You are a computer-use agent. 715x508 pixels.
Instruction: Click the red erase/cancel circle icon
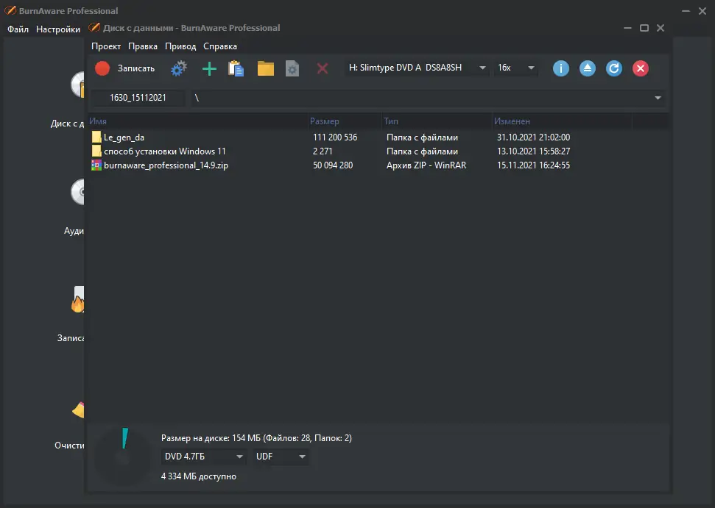640,68
